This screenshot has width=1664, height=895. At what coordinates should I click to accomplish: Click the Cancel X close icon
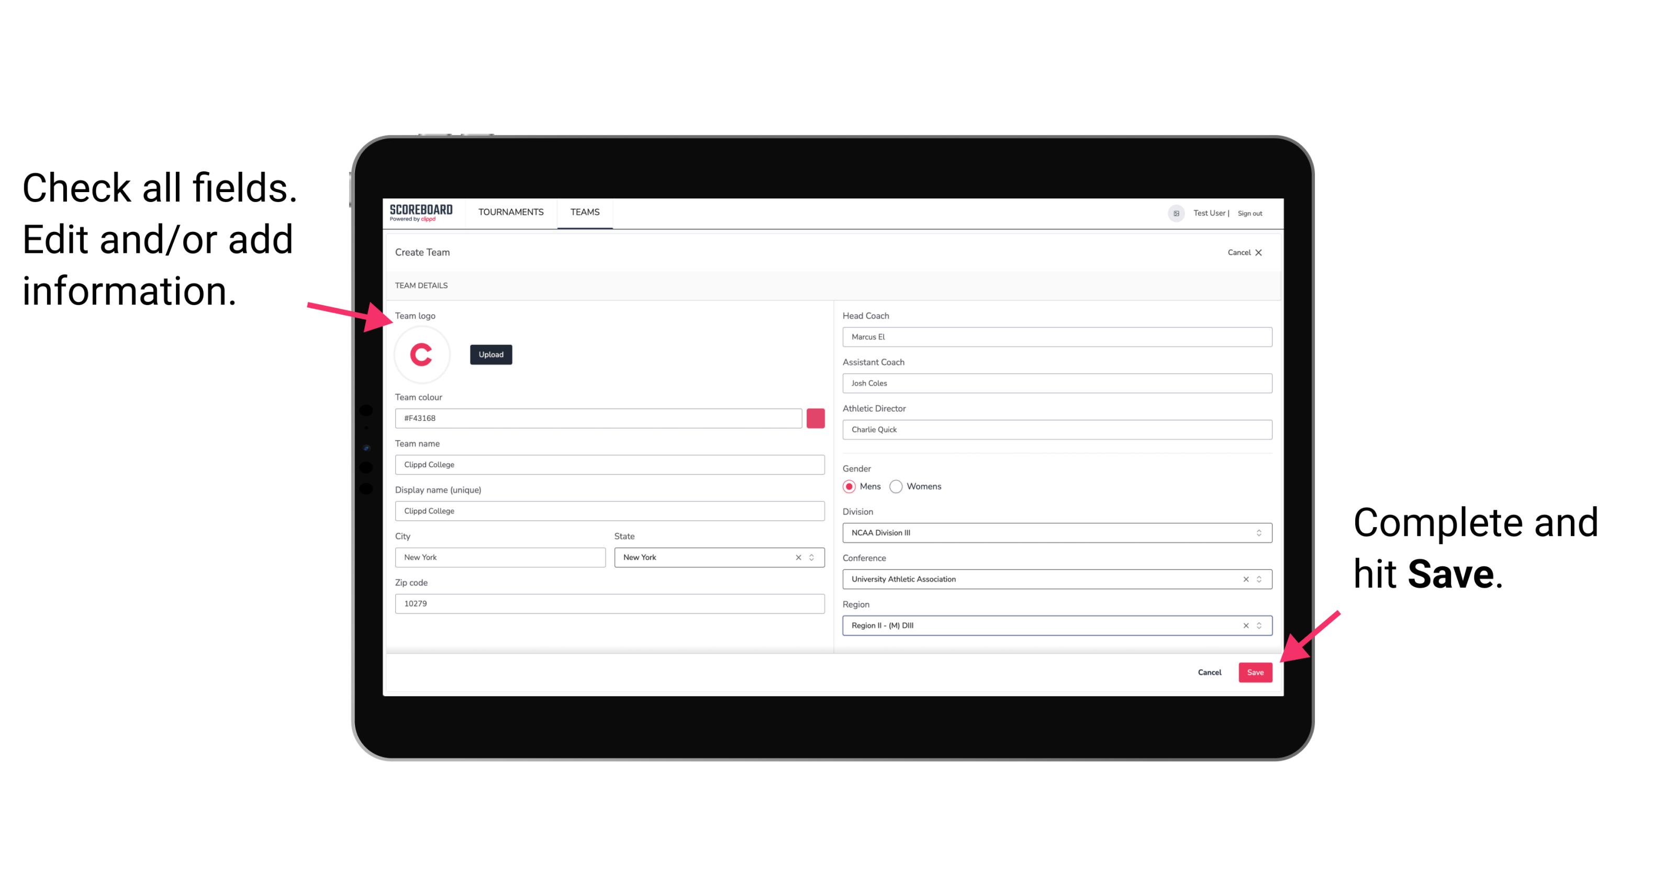click(x=1260, y=251)
